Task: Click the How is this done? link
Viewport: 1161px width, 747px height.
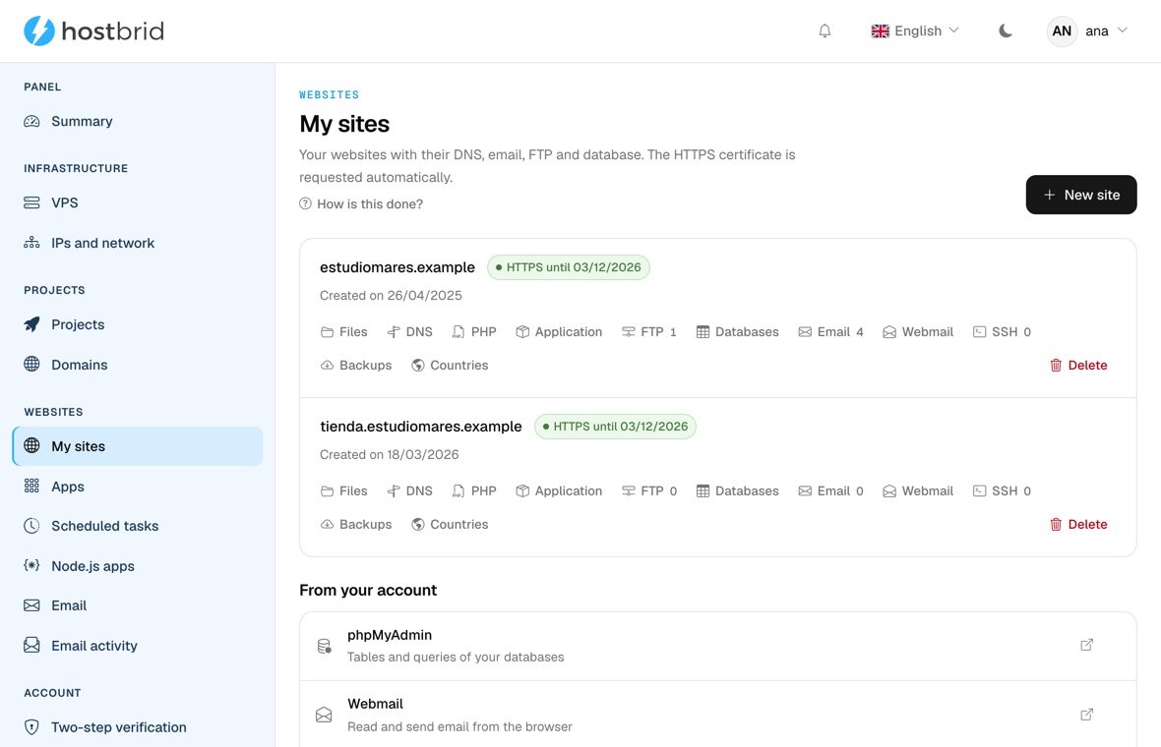Action: (x=360, y=204)
